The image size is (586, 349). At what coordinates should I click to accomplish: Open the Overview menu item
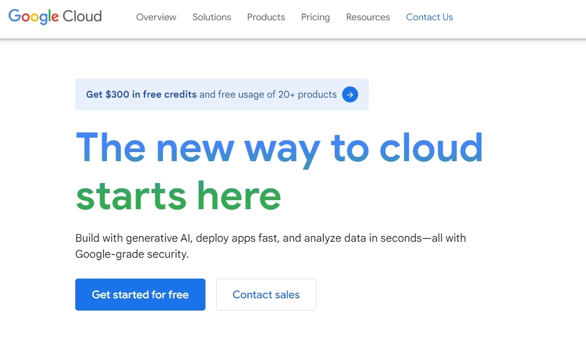point(156,17)
